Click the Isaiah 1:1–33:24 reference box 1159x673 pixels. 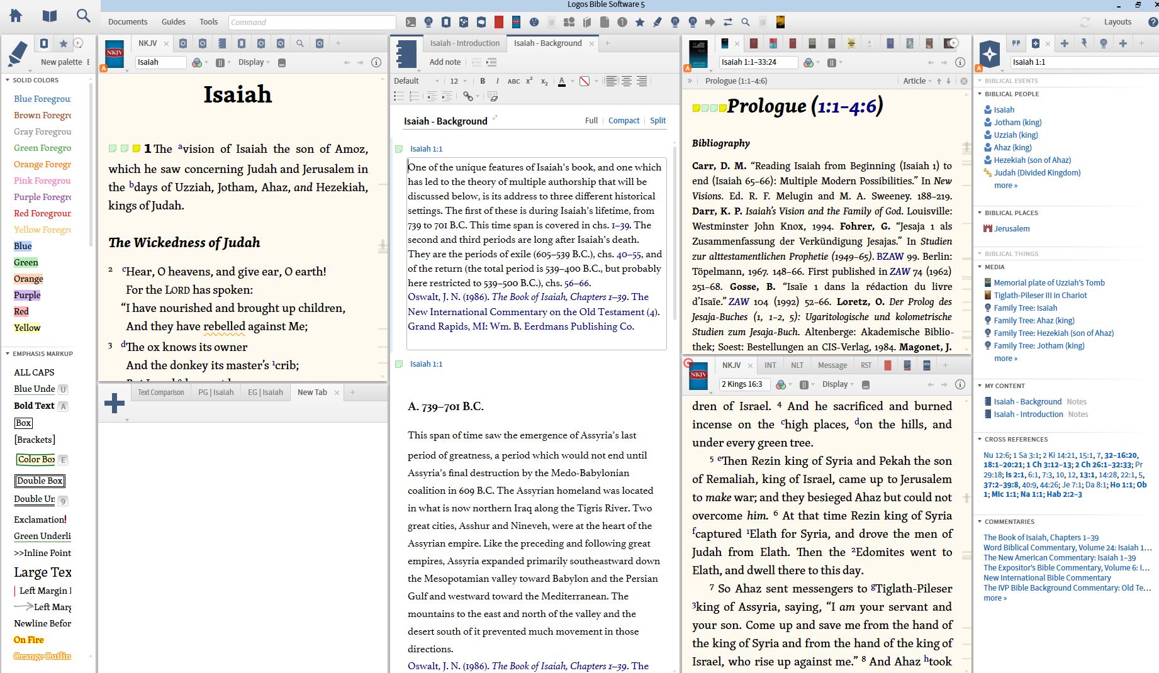(758, 62)
